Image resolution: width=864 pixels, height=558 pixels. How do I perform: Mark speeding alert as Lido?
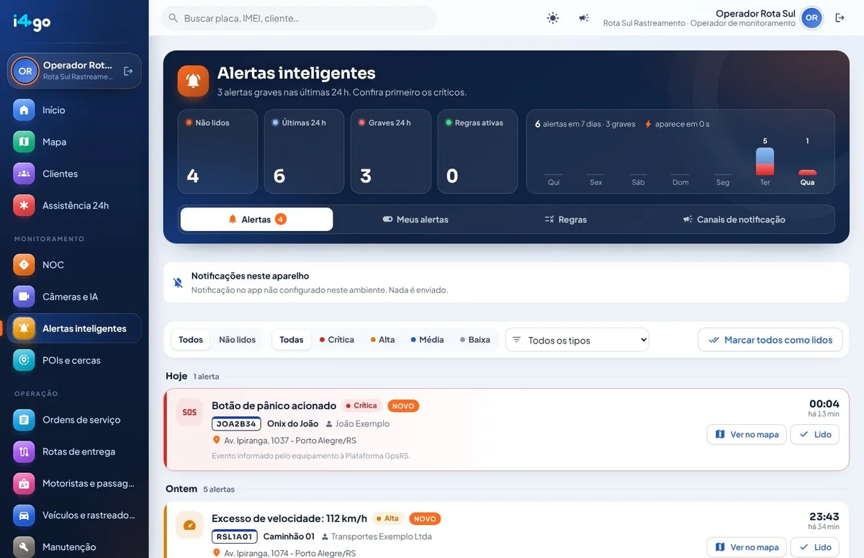coord(815,547)
